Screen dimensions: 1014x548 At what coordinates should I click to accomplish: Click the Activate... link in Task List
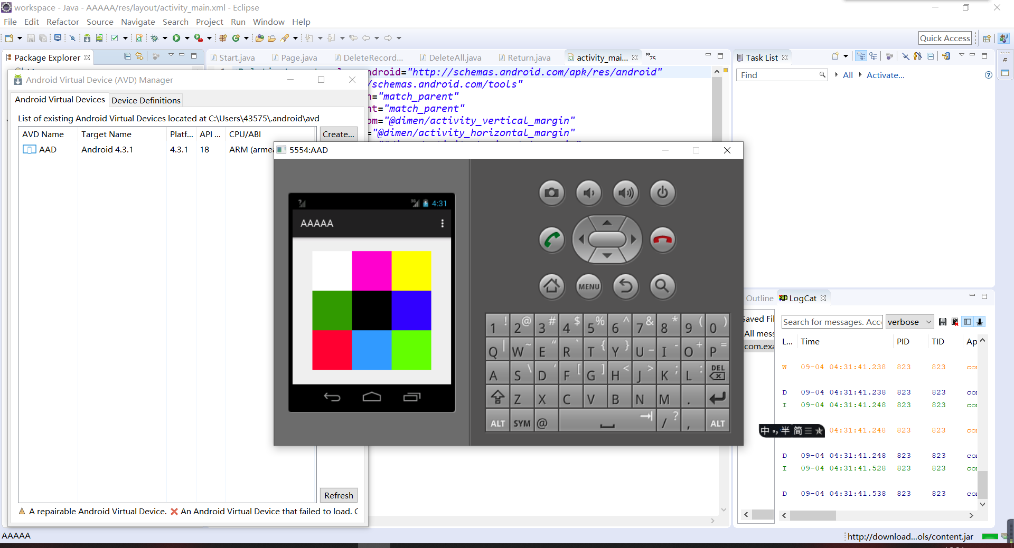tap(885, 75)
